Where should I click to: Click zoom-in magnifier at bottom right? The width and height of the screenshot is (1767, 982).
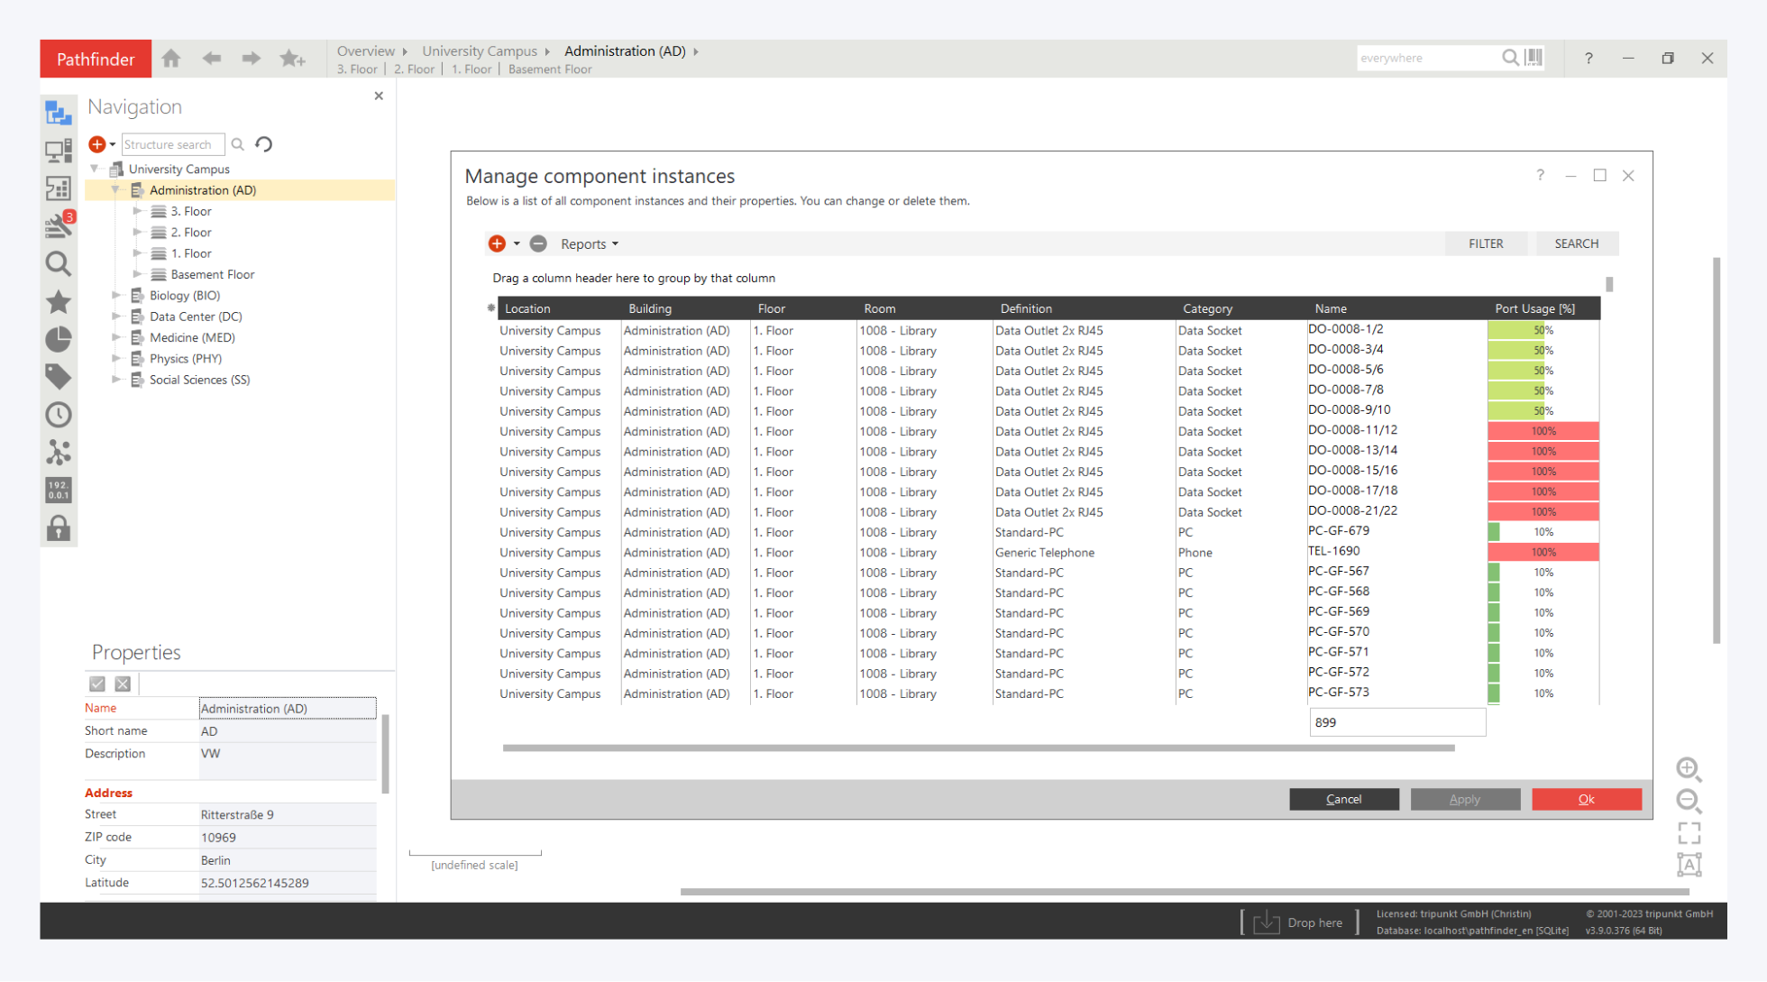pyautogui.click(x=1689, y=768)
